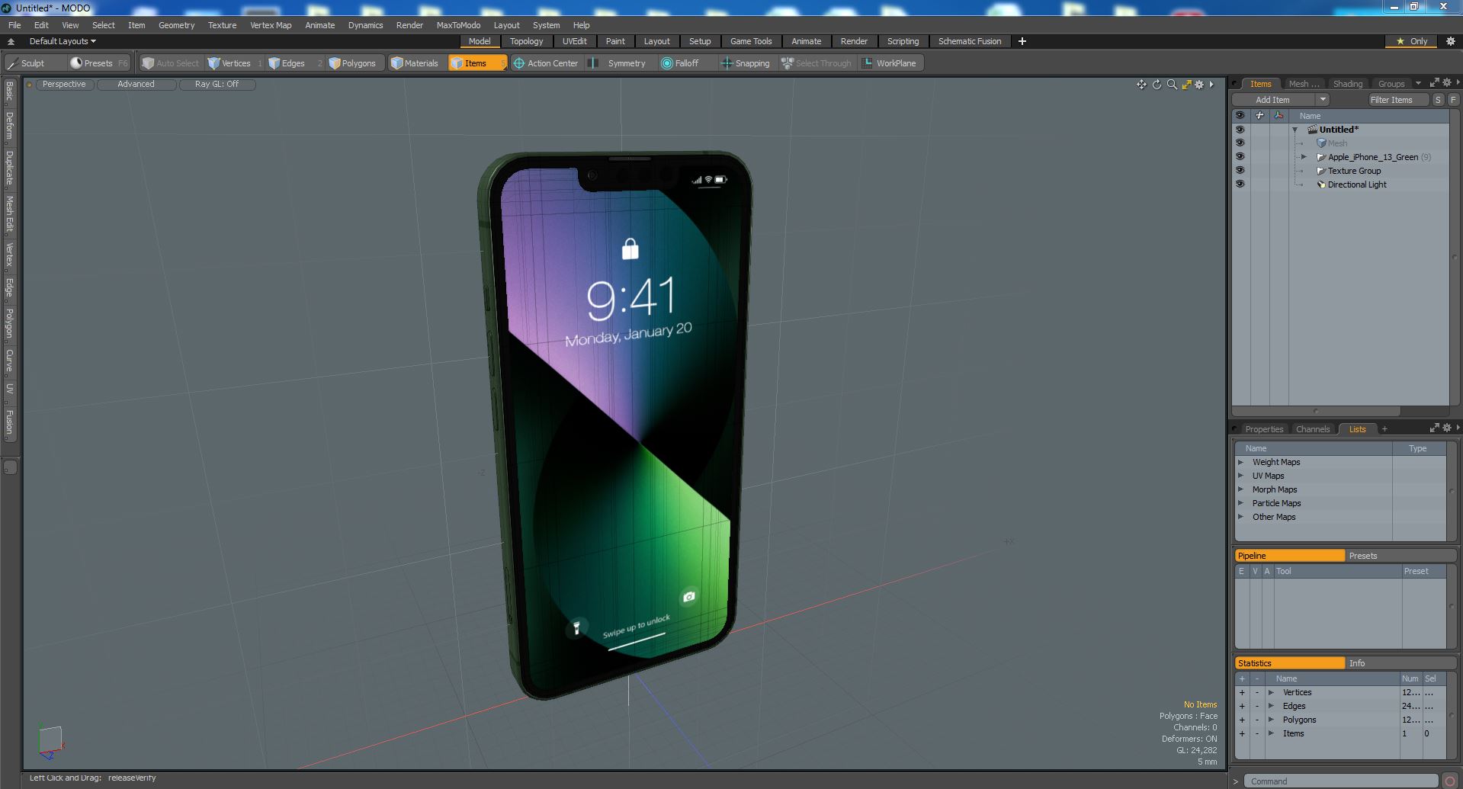The width and height of the screenshot is (1463, 789).
Task: Toggle visibility of Mesh item
Action: 1240,143
